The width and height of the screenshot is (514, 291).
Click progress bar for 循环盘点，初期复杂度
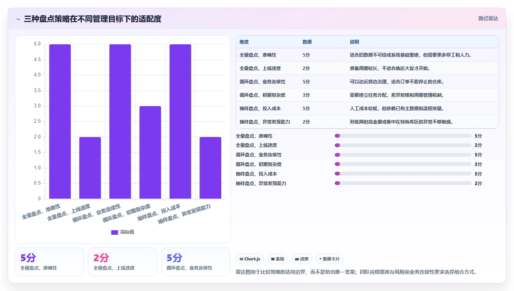click(403, 164)
